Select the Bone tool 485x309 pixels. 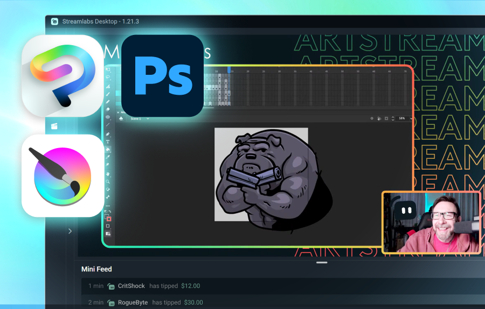108,197
